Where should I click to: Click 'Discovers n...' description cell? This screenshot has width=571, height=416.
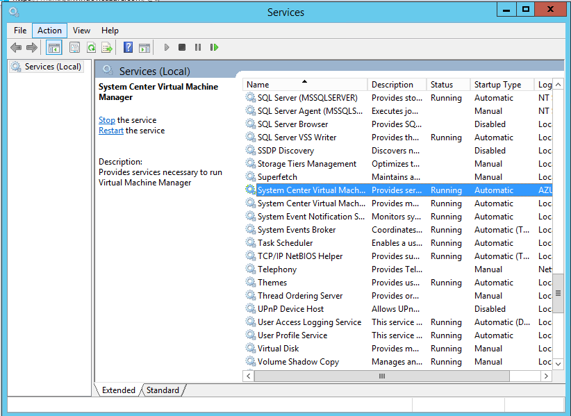click(395, 150)
